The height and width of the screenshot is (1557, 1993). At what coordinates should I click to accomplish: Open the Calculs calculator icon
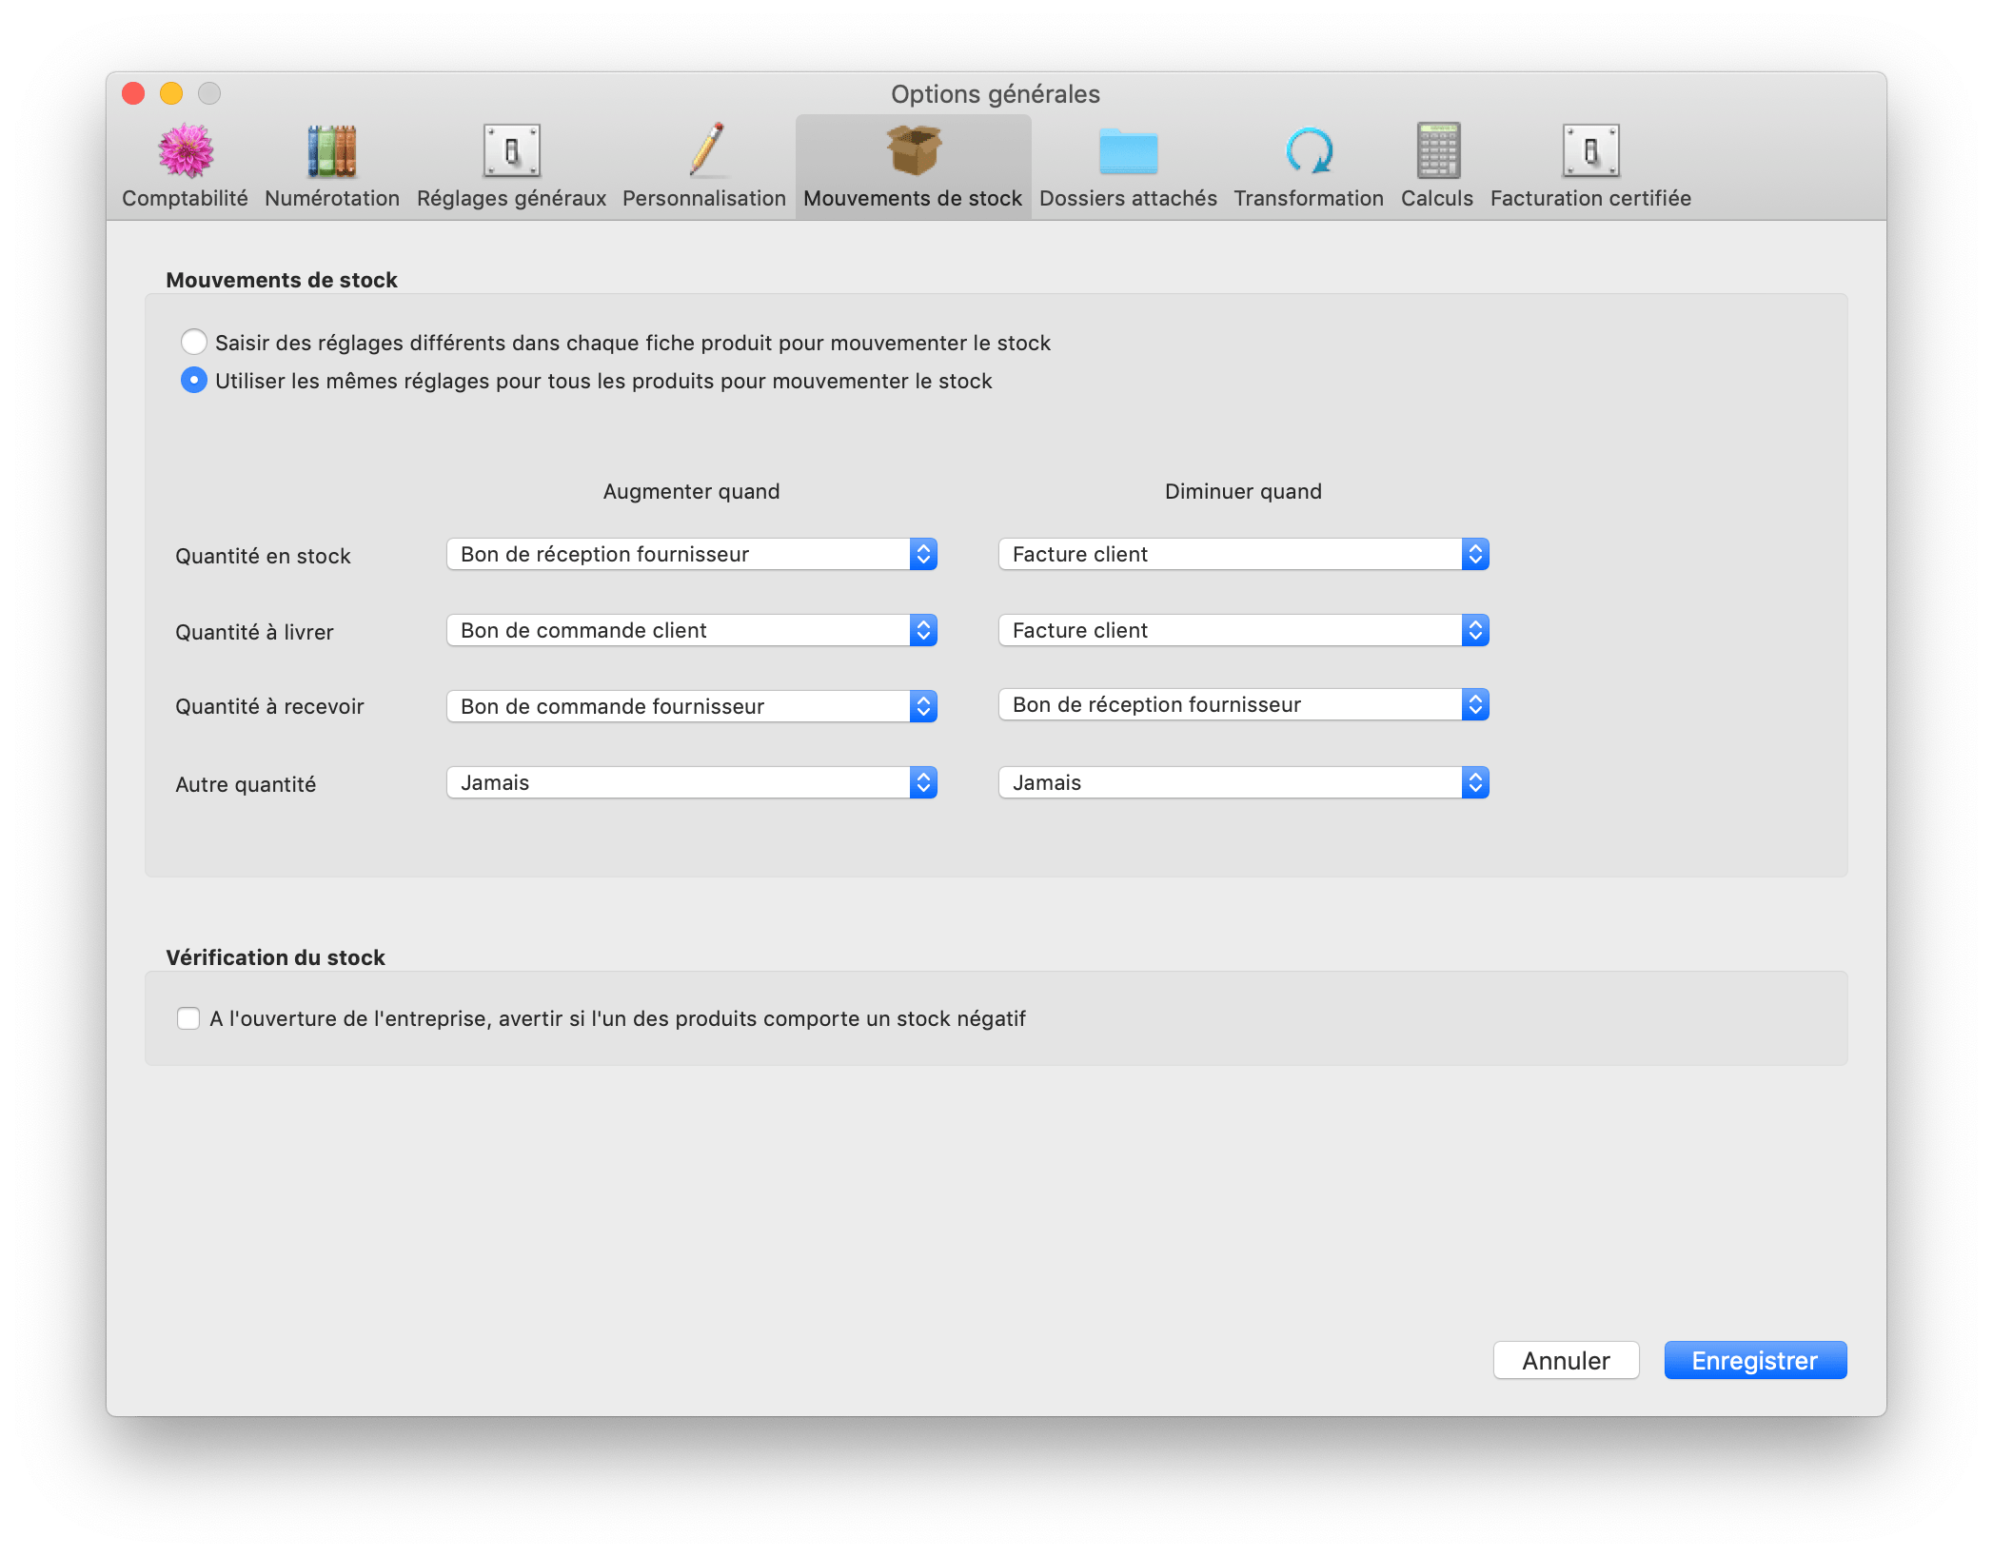tap(1438, 150)
